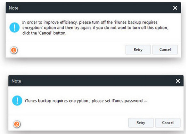The width and height of the screenshot is (189, 134).
Task: Click the orange number 2 badge
Action: [x=17, y=124]
